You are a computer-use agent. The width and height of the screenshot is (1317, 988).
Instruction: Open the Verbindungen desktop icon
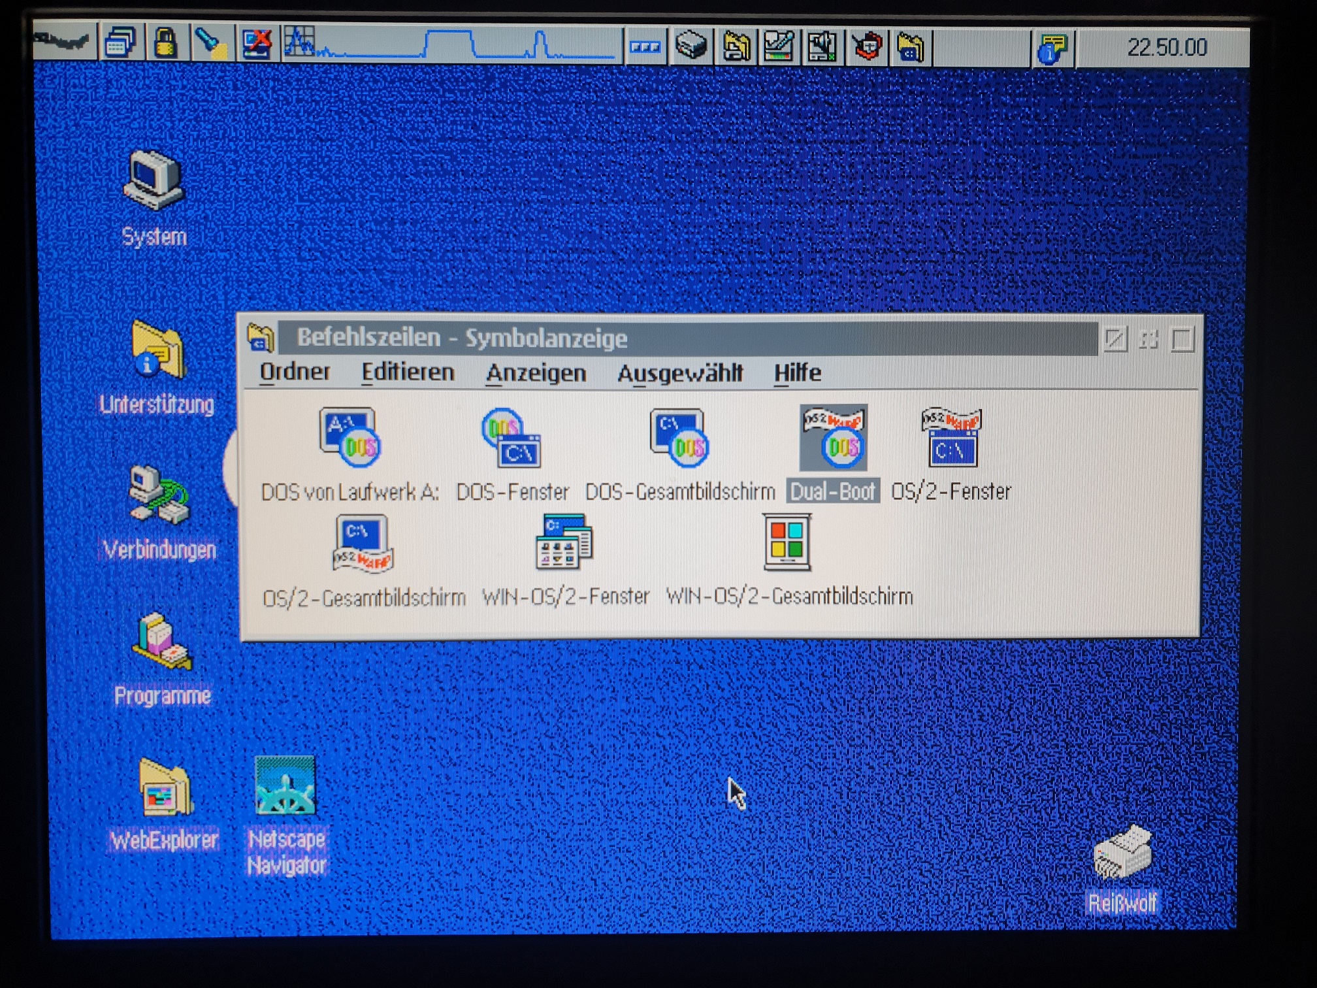[x=158, y=495]
